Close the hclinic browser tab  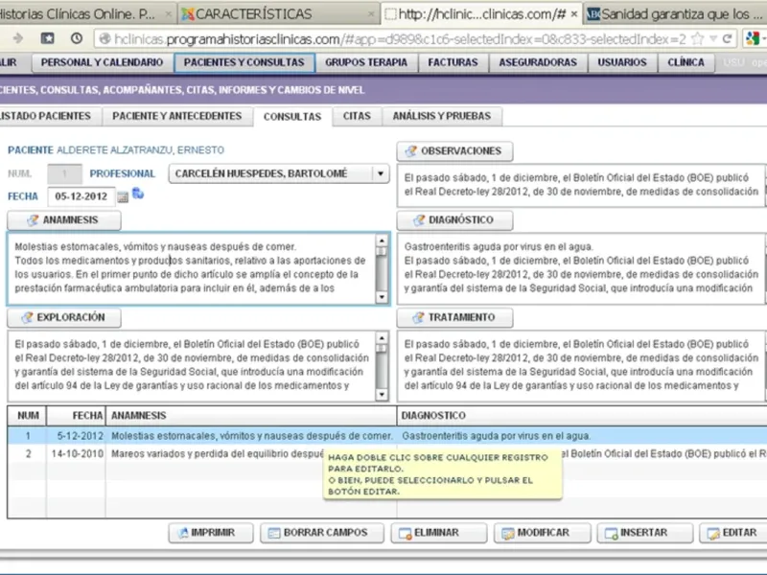574,14
